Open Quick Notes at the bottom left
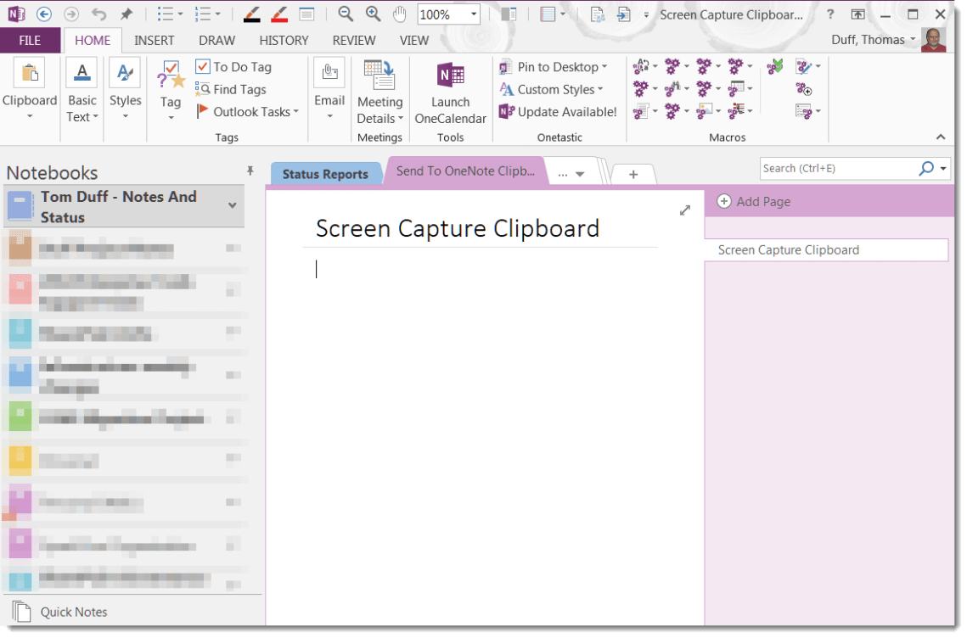 72,612
